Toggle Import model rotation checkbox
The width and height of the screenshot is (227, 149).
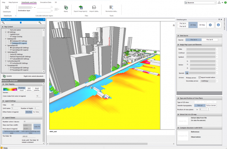tap(199, 77)
